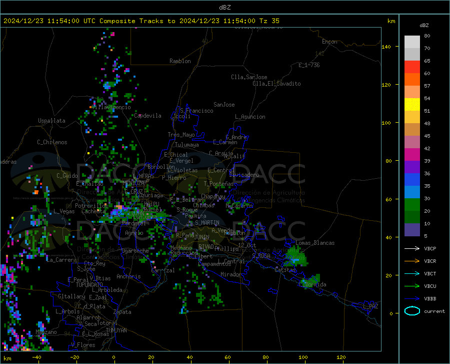Click the Divisadero label

point(244,175)
